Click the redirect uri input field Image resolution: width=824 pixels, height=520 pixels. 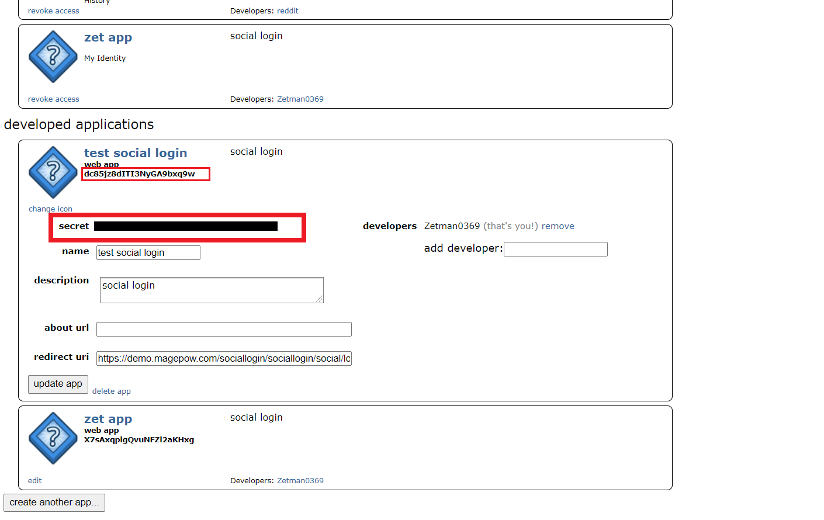click(x=224, y=358)
